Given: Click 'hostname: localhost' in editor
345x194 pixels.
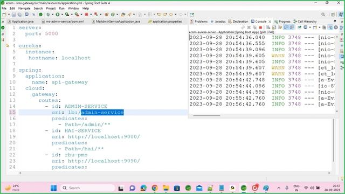Looking at the screenshot, I should (59, 58).
